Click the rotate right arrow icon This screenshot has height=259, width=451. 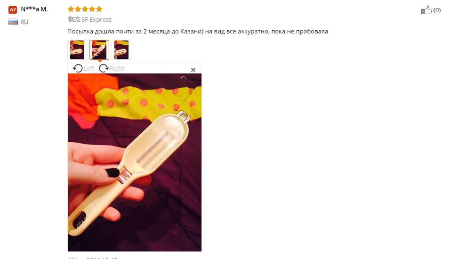click(104, 68)
